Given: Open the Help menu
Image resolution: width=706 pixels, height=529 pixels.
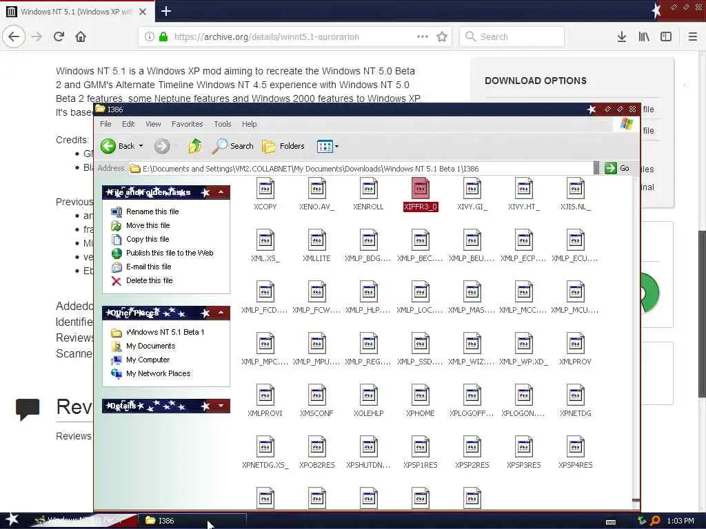Looking at the screenshot, I should pos(249,124).
